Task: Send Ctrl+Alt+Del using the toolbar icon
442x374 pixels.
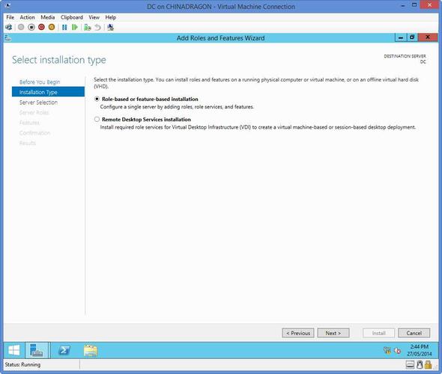Action: click(9, 27)
